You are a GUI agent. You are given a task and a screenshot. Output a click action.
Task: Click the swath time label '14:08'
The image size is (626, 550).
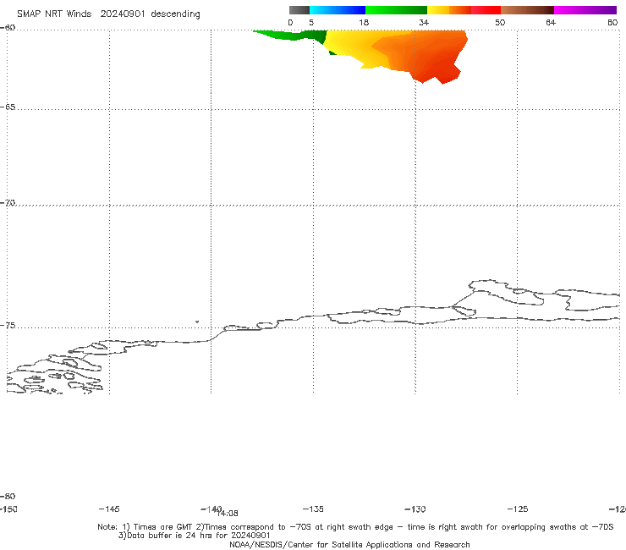[x=228, y=514]
